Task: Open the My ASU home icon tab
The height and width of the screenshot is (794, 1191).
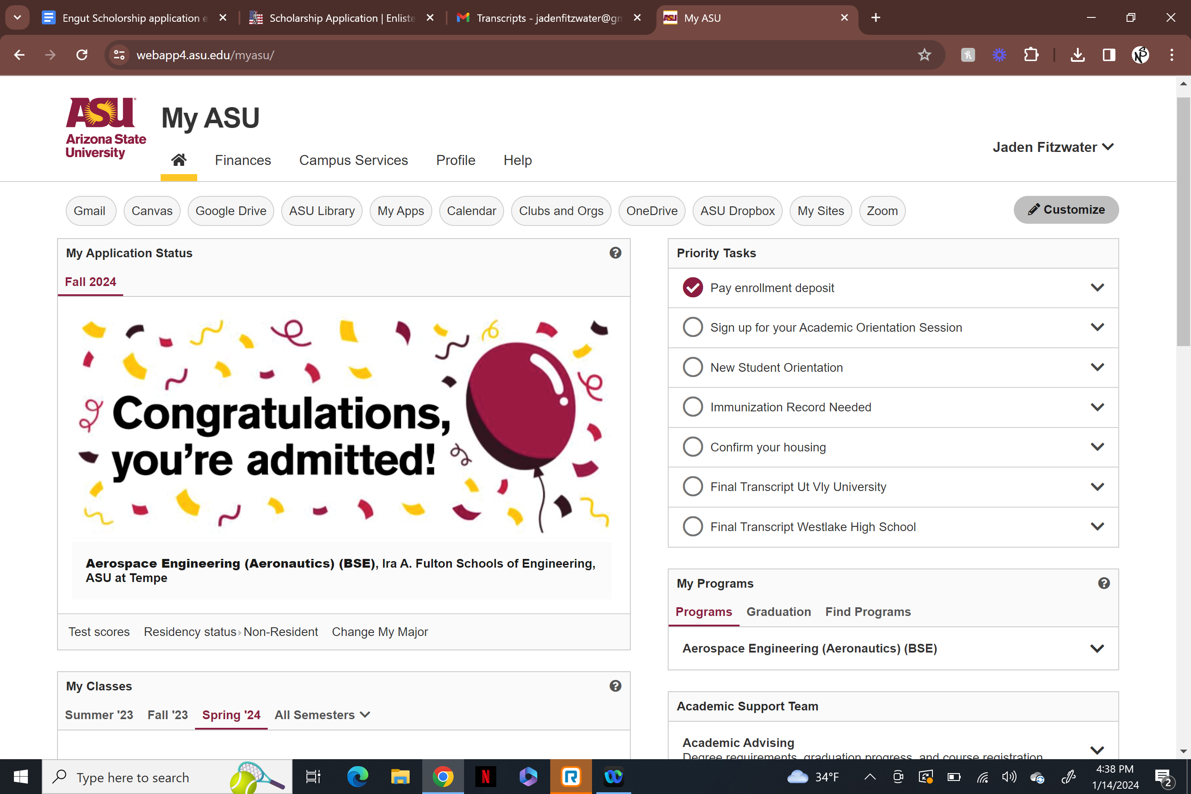Action: click(179, 160)
